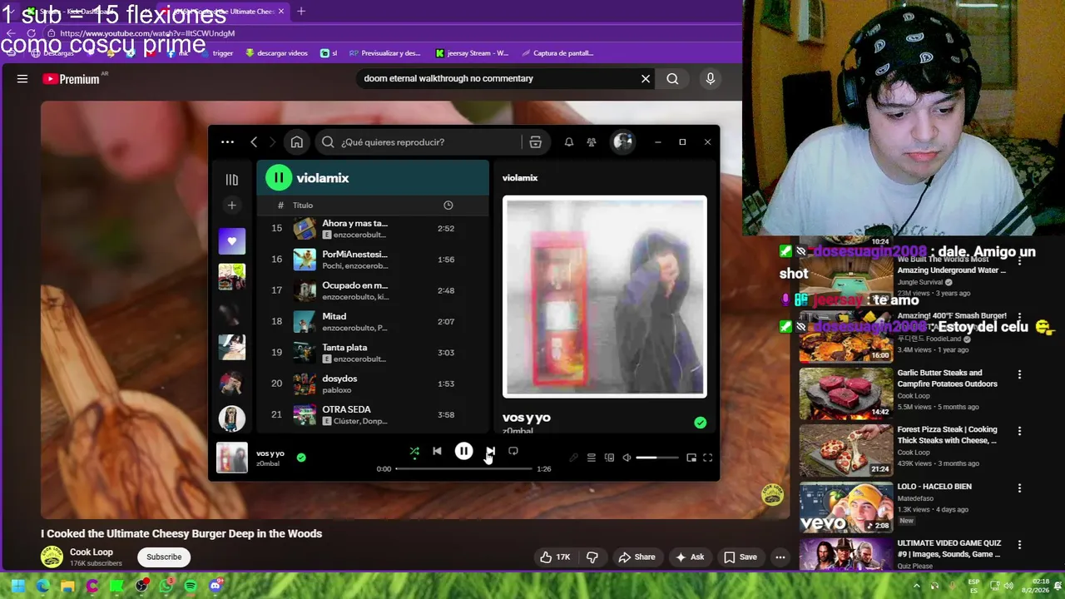The width and height of the screenshot is (1065, 599).
Task: Open the Spotify three-dot menu
Action: [227, 142]
